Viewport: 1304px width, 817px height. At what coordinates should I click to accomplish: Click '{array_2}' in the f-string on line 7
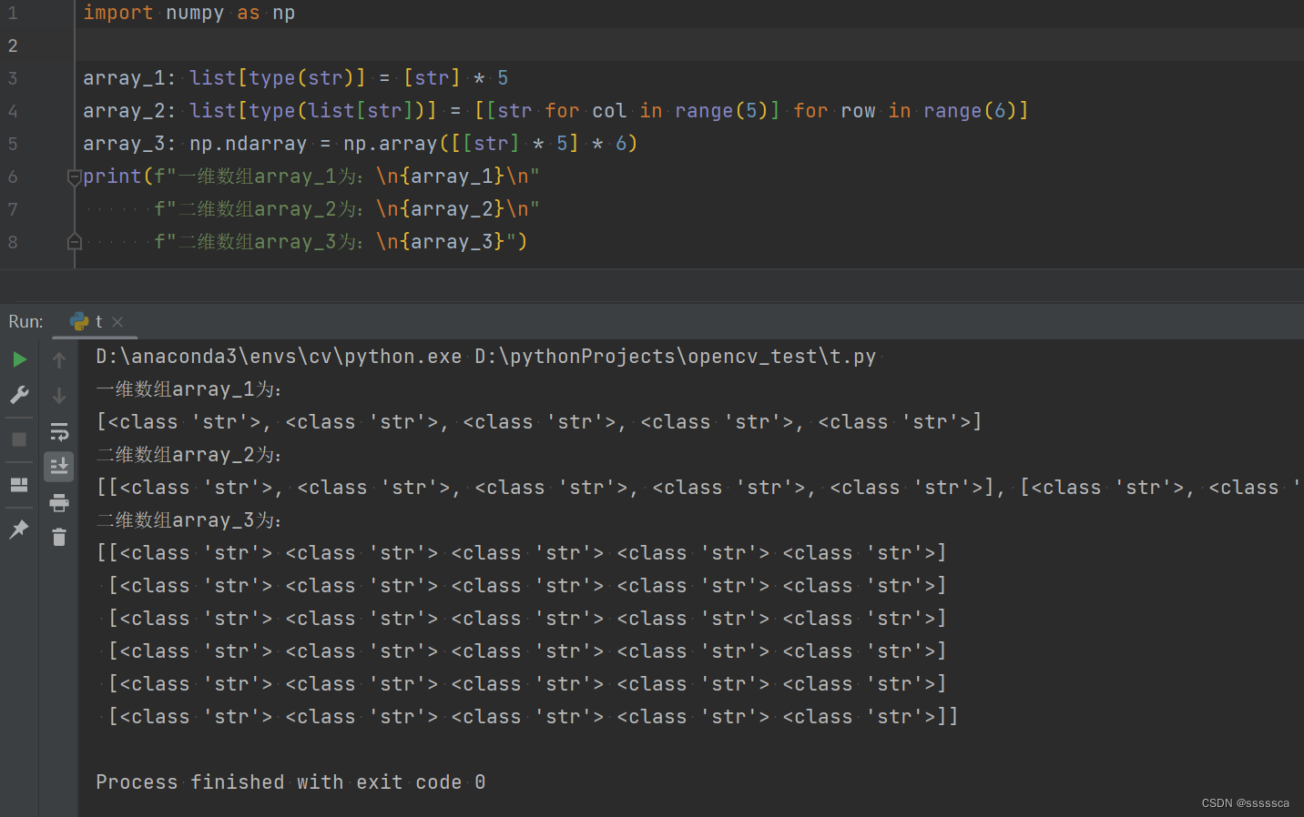453,209
